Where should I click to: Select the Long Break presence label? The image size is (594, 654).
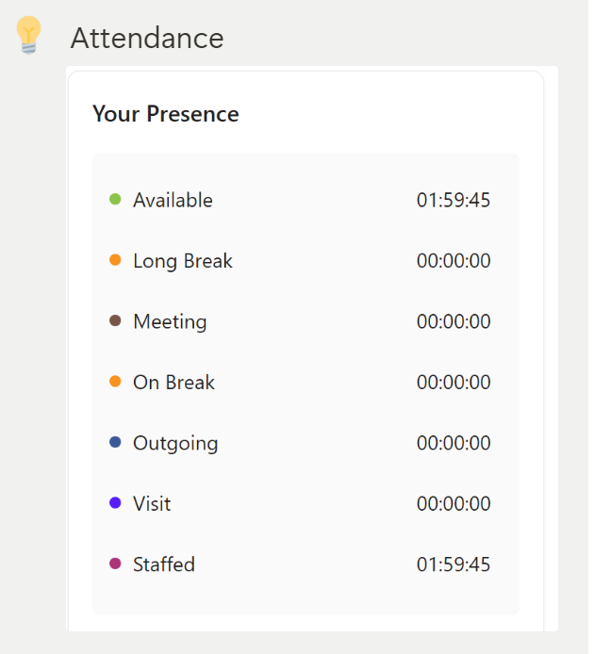[x=183, y=262]
